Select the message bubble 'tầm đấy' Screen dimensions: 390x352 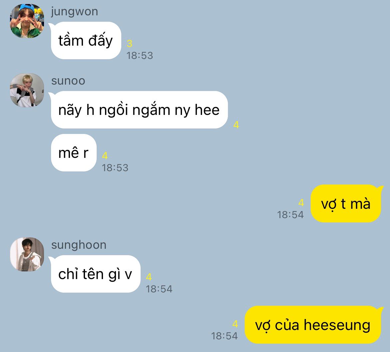coord(86,41)
